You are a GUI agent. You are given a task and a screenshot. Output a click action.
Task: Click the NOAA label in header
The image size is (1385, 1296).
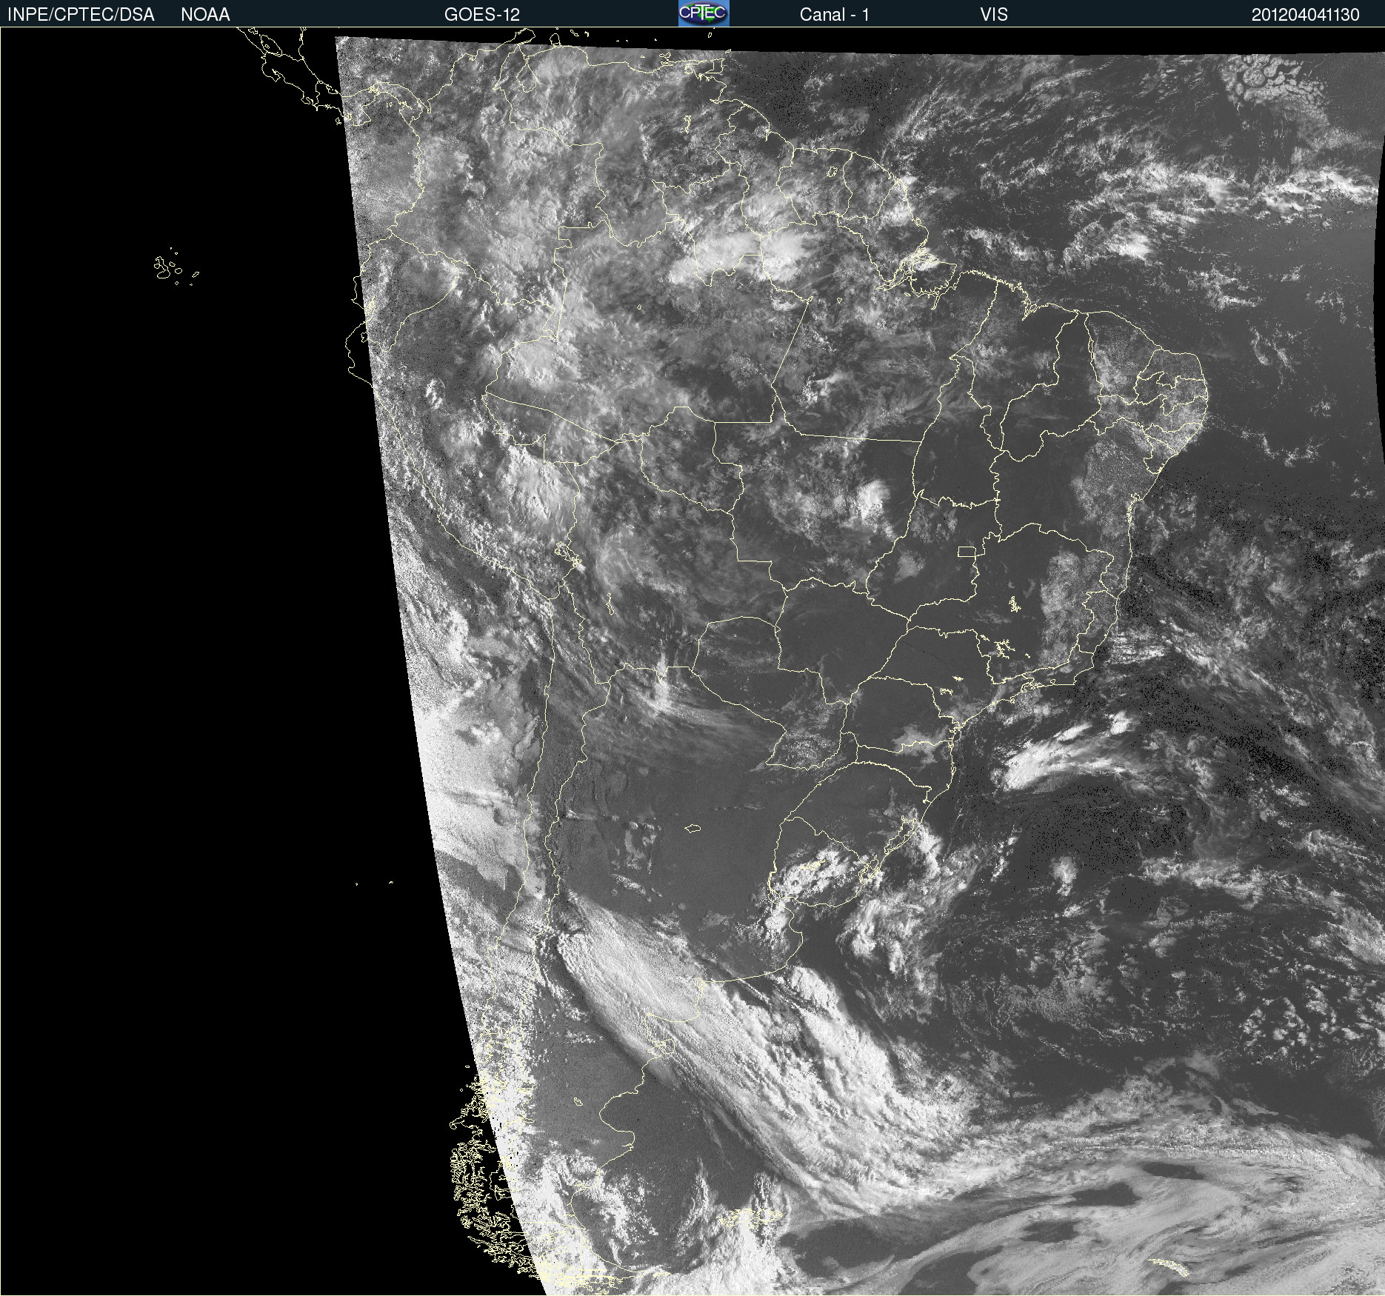[x=205, y=15]
